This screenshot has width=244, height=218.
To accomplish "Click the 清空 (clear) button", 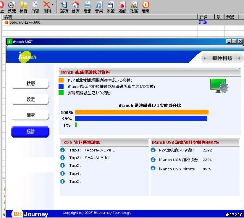I will (x=30, y=115).
